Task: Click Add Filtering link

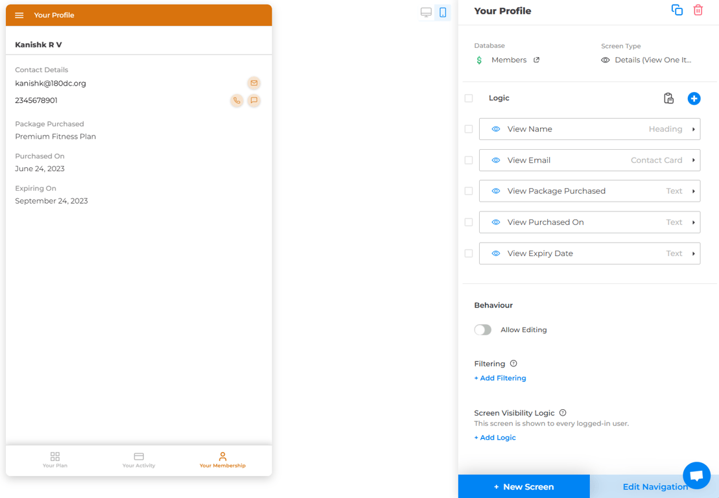Action: pyautogui.click(x=501, y=378)
